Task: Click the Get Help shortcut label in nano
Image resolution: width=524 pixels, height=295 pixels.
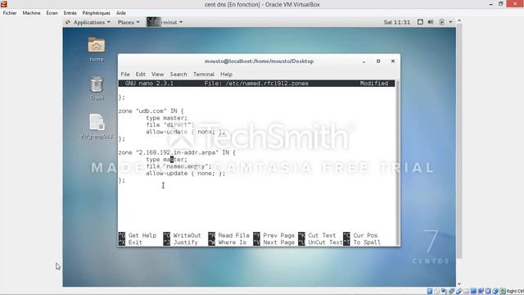Action: (142, 235)
